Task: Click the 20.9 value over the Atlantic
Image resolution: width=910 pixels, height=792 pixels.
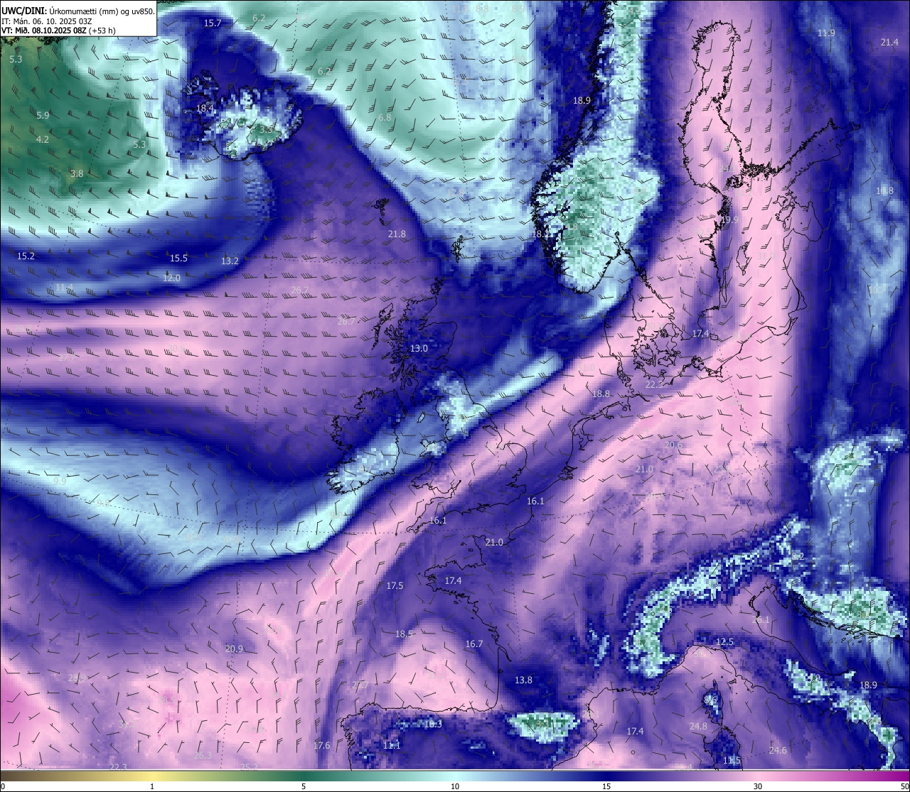Action: (234, 649)
